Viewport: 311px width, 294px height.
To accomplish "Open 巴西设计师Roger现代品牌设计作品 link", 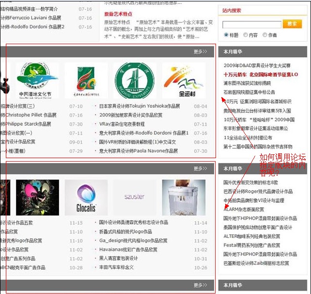I will tap(258, 191).
